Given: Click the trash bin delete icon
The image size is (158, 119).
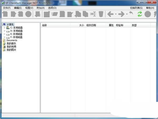Looking at the screenshot, I should [x=101, y=14].
